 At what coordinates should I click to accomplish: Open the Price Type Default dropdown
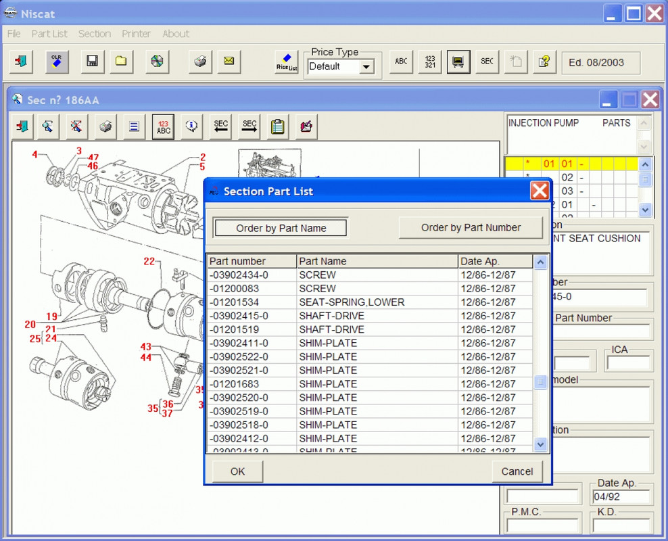coord(366,67)
